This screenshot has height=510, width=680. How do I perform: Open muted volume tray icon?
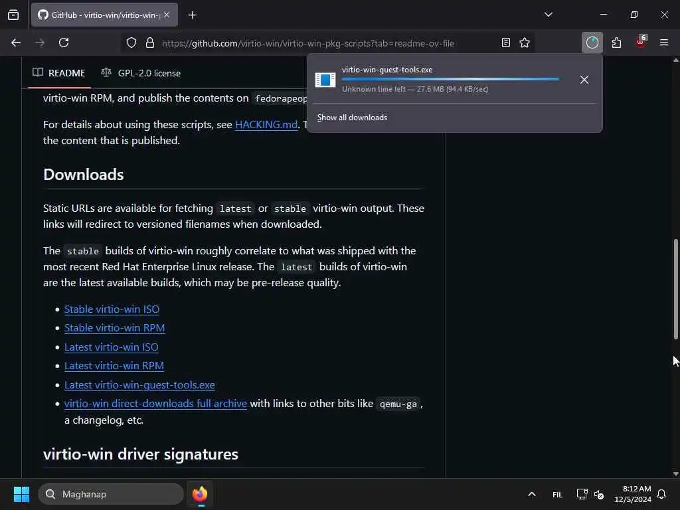coord(600,494)
